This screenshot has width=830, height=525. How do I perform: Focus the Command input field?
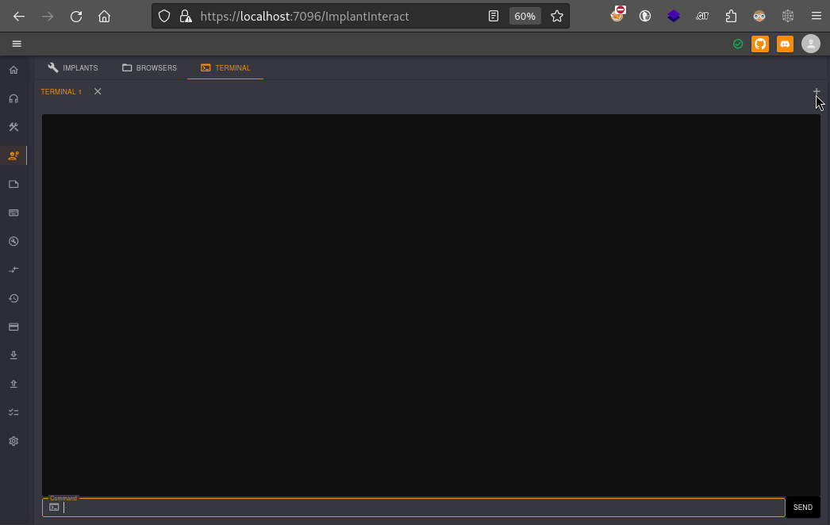(421, 508)
